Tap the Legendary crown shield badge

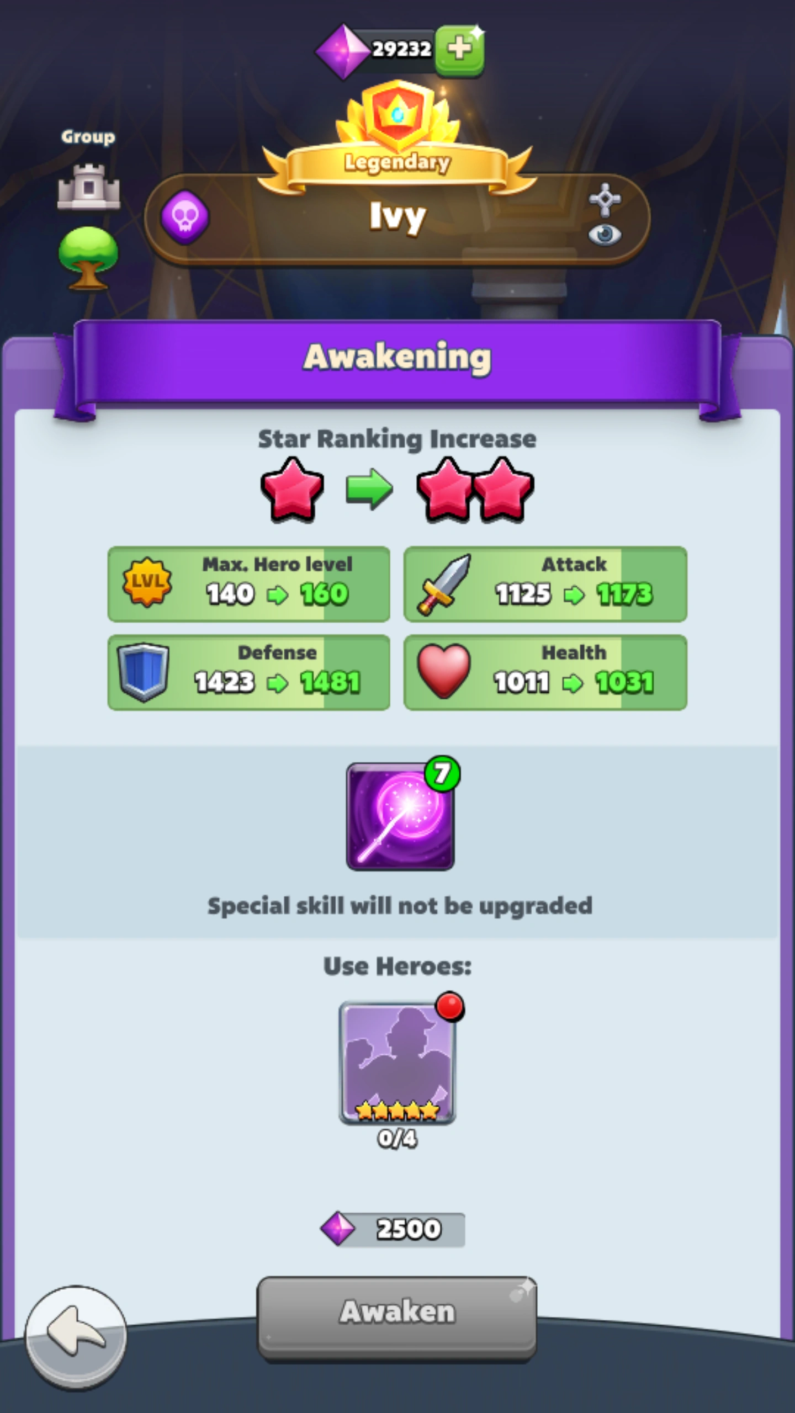tap(397, 115)
